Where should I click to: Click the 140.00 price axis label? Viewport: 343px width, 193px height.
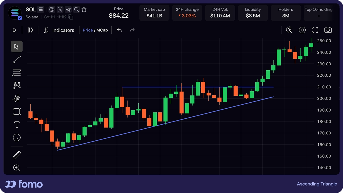click(x=324, y=168)
